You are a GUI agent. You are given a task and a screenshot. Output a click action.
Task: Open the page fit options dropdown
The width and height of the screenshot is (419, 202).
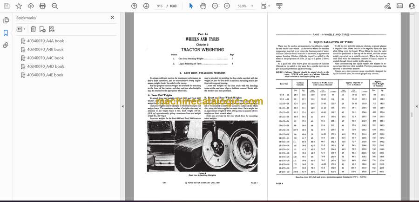[x=265, y=6]
